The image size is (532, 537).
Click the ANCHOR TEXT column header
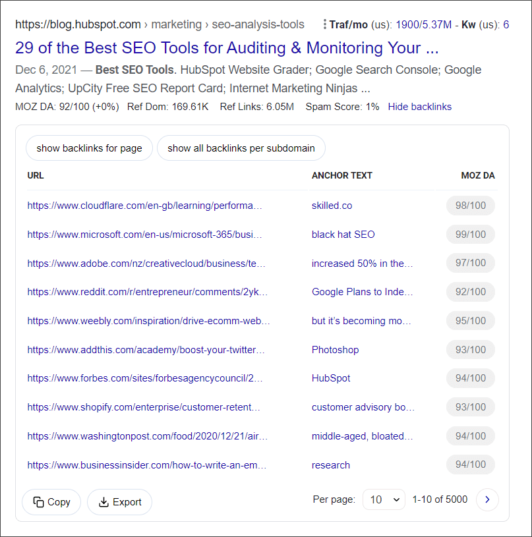tap(342, 176)
